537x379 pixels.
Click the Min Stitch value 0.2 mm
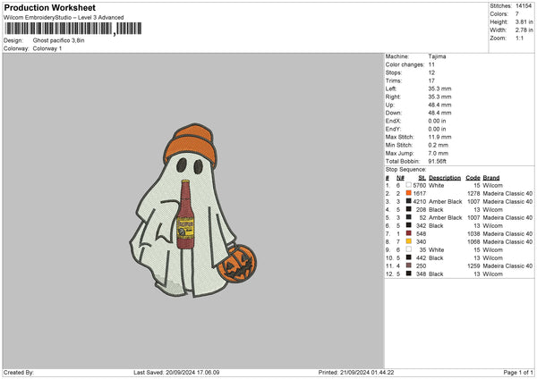click(439, 145)
